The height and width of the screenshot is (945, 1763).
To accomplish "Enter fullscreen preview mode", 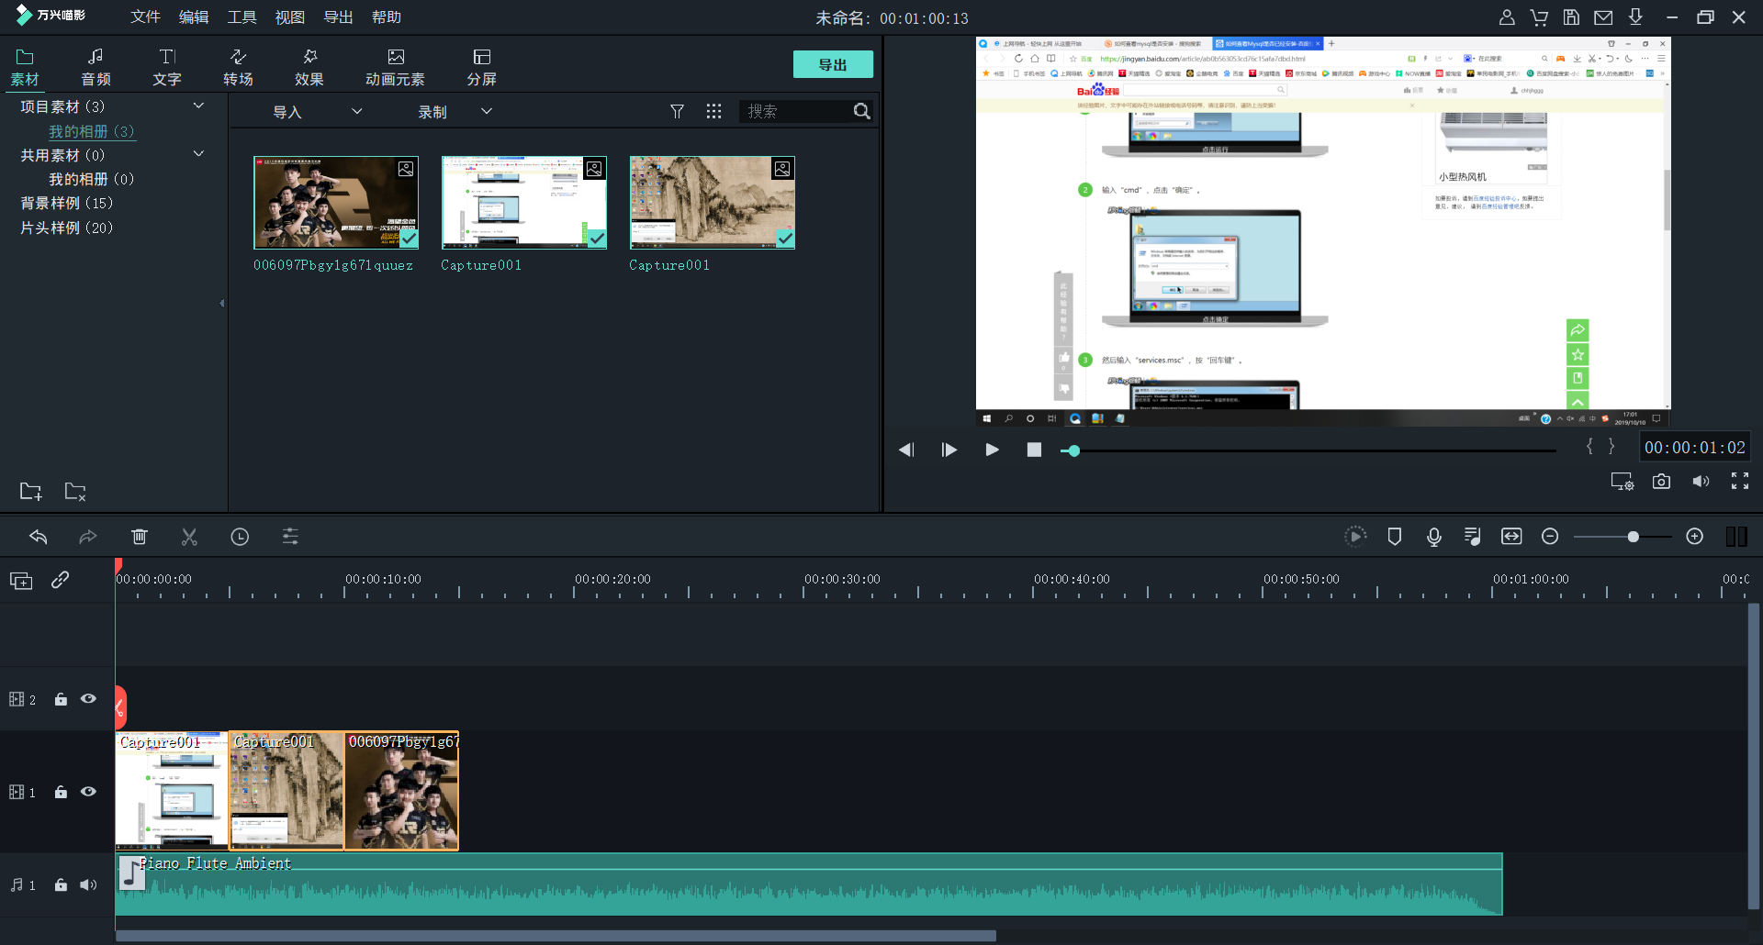I will (x=1739, y=482).
